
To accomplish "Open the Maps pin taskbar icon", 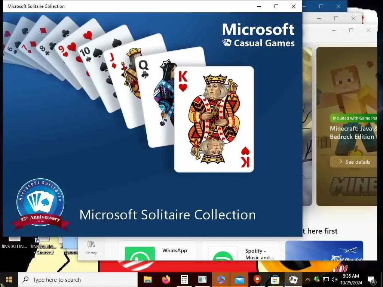I will tap(257, 280).
